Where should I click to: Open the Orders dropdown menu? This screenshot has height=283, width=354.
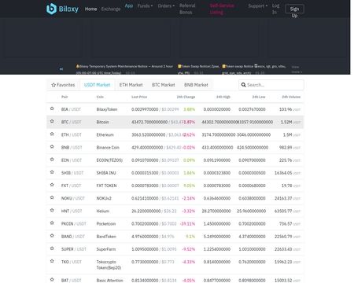click(x=166, y=6)
